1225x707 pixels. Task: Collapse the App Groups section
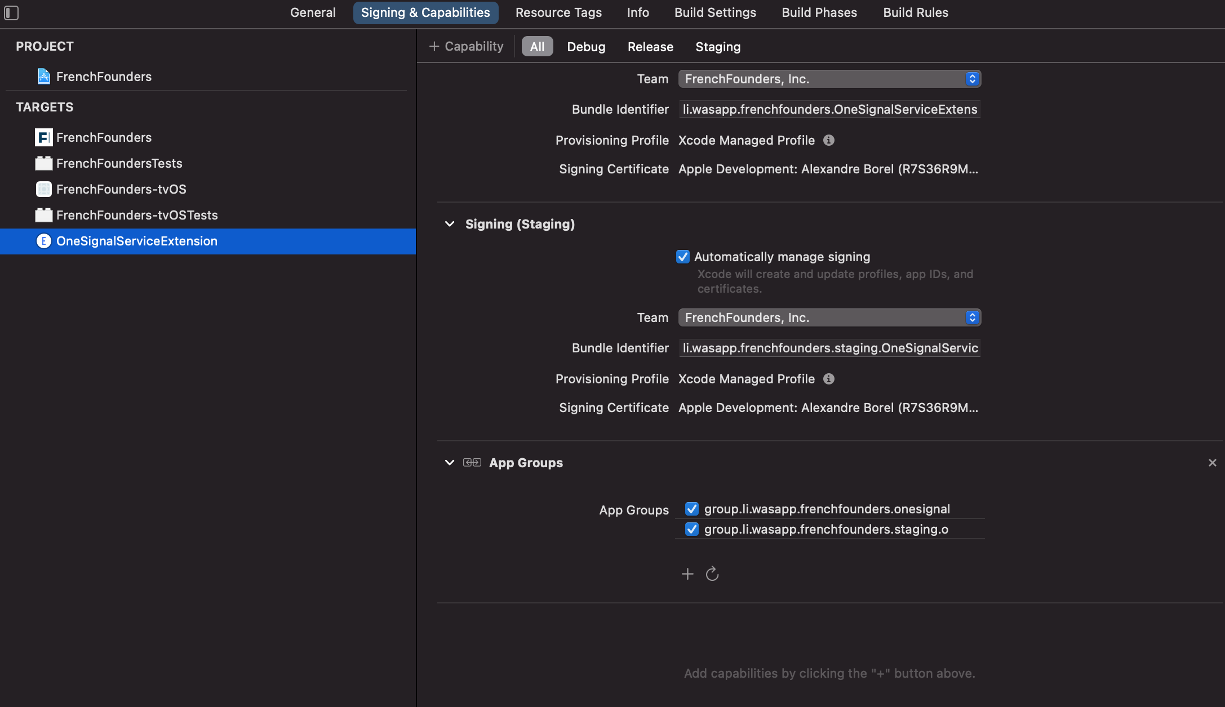pos(449,462)
